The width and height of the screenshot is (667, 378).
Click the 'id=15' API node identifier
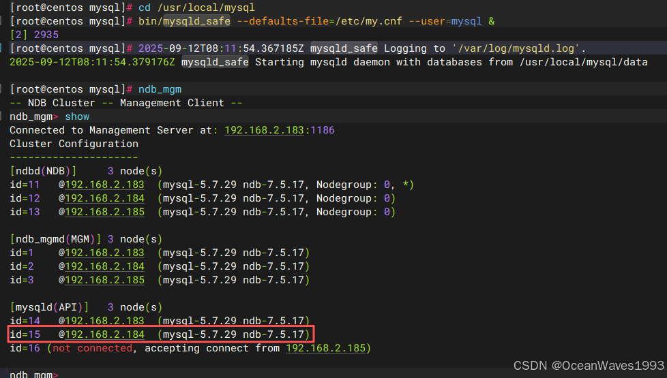click(25, 334)
